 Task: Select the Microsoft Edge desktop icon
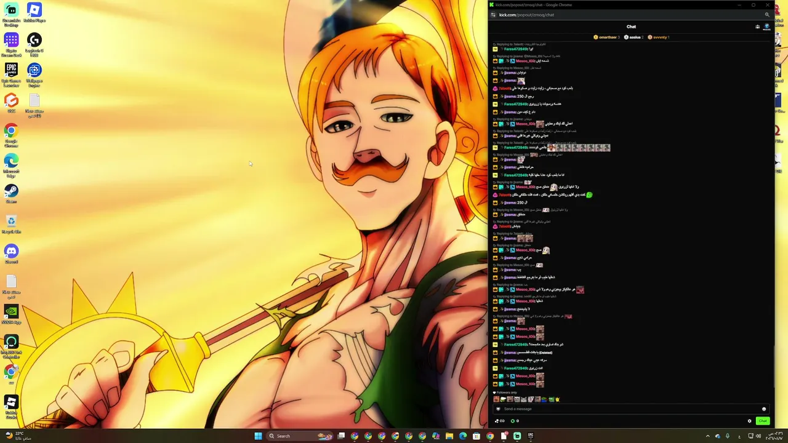coord(11,165)
